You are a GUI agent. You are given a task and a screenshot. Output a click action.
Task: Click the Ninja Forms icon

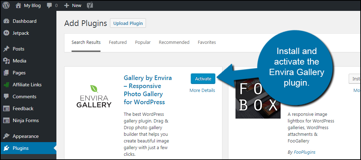[x=6, y=120]
